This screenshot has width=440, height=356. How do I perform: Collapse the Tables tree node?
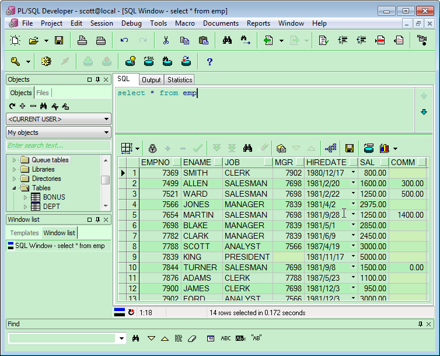point(15,188)
